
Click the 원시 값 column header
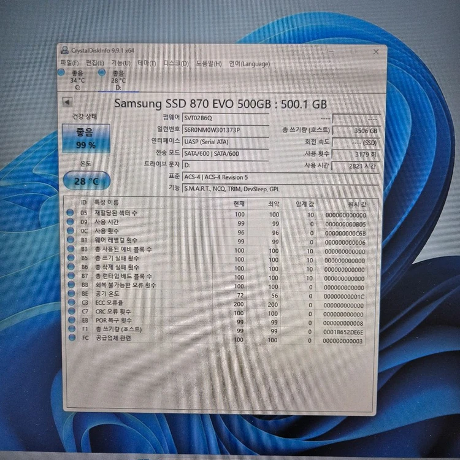[357, 204]
